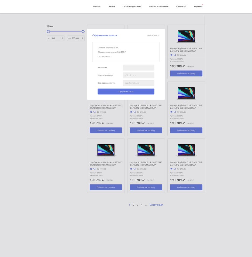Open bottom-row center card's MacBook image

[x=146, y=150]
